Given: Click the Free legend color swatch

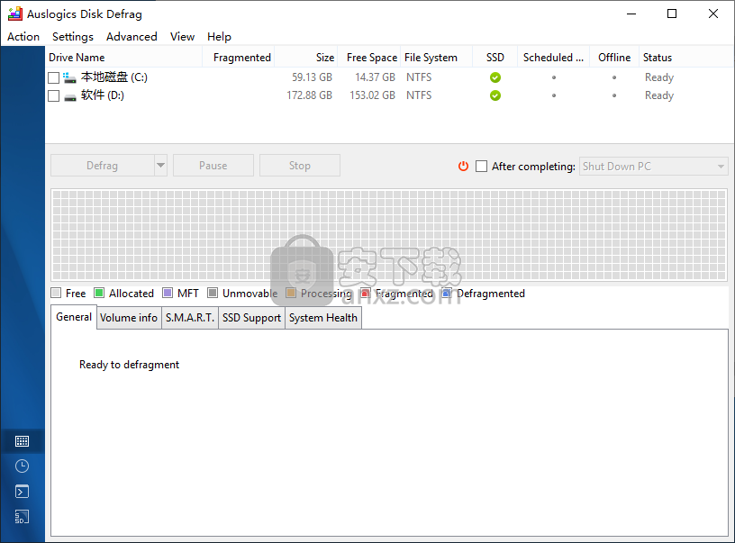Looking at the screenshot, I should (56, 293).
